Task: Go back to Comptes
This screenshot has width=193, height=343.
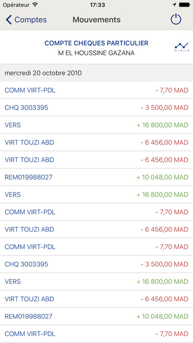Action: 26,20
